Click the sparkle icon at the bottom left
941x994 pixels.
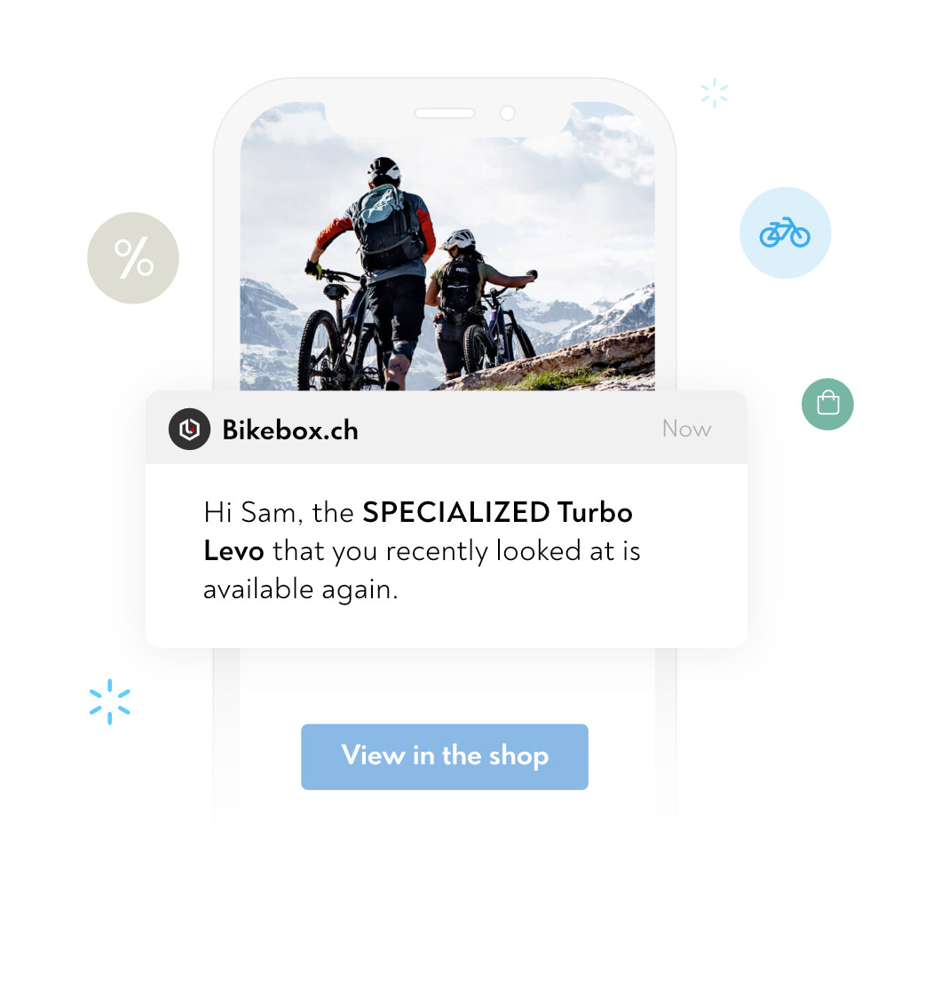[x=109, y=701]
